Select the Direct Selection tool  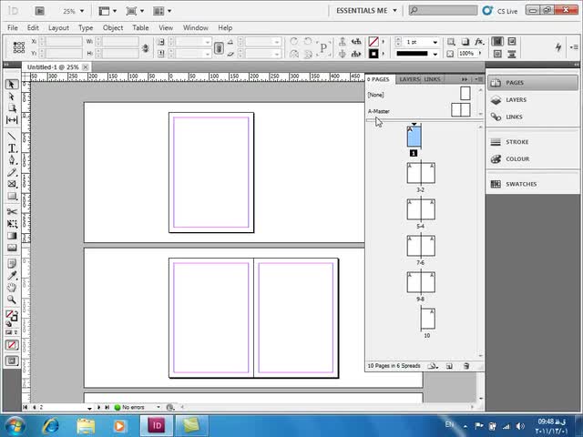click(12, 97)
